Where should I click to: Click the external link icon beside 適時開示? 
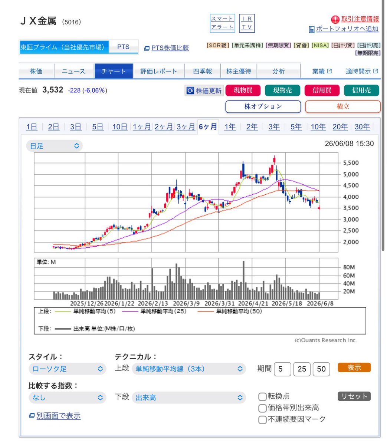coord(375,71)
